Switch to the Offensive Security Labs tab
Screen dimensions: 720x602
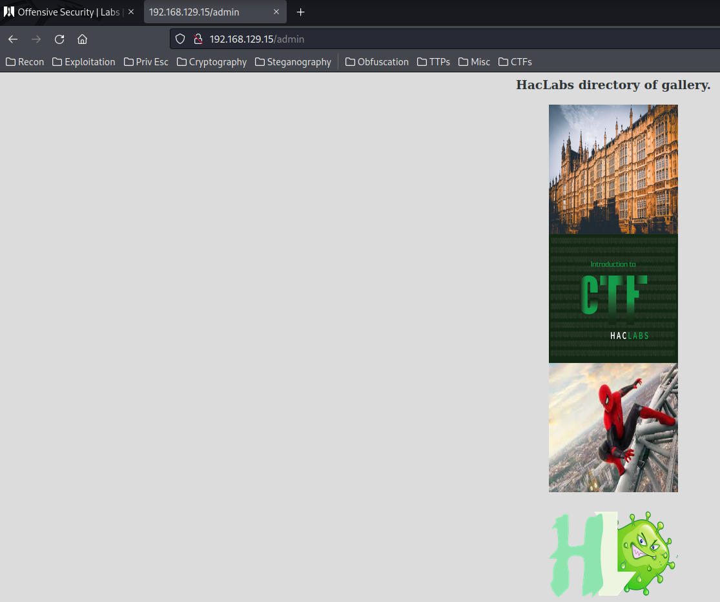click(x=68, y=12)
